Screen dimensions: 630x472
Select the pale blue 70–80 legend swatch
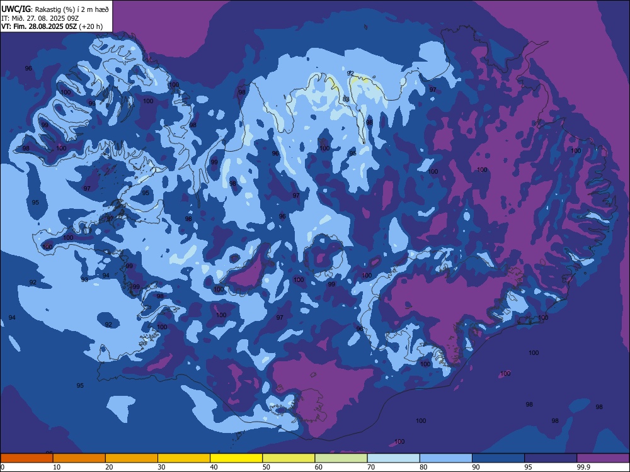393,458
